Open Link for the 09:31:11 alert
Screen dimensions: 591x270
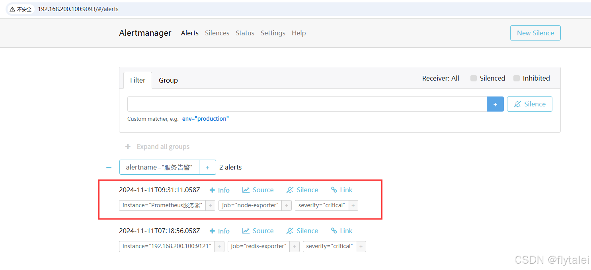coord(342,190)
